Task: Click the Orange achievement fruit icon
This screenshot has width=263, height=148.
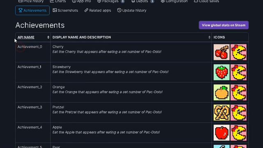Action: [221, 92]
